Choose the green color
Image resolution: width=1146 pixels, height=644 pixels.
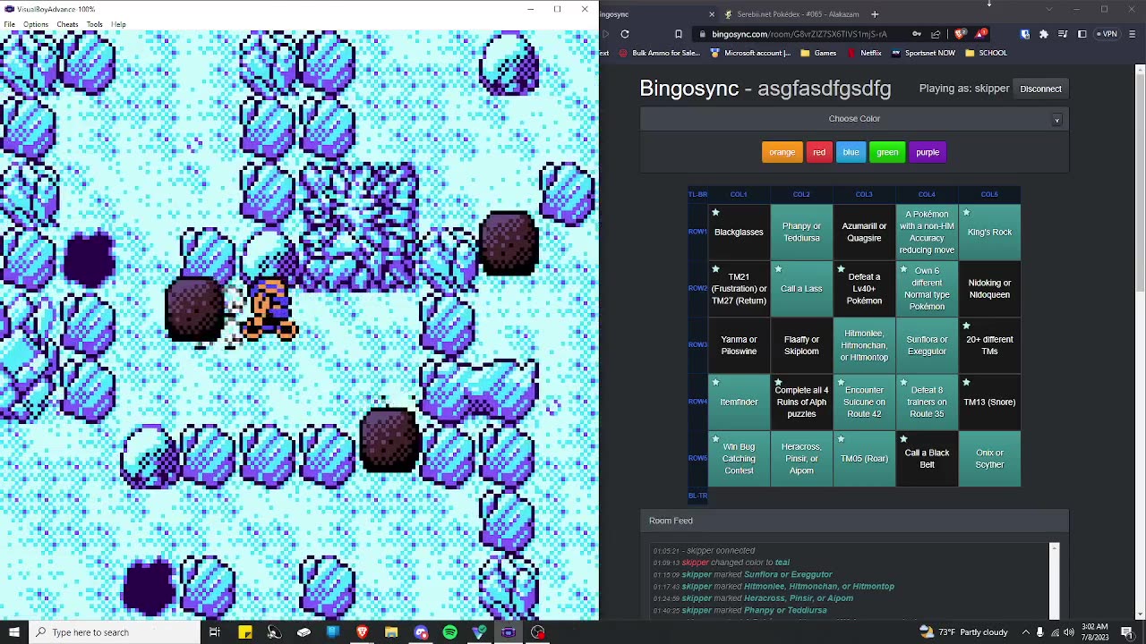[x=887, y=152]
